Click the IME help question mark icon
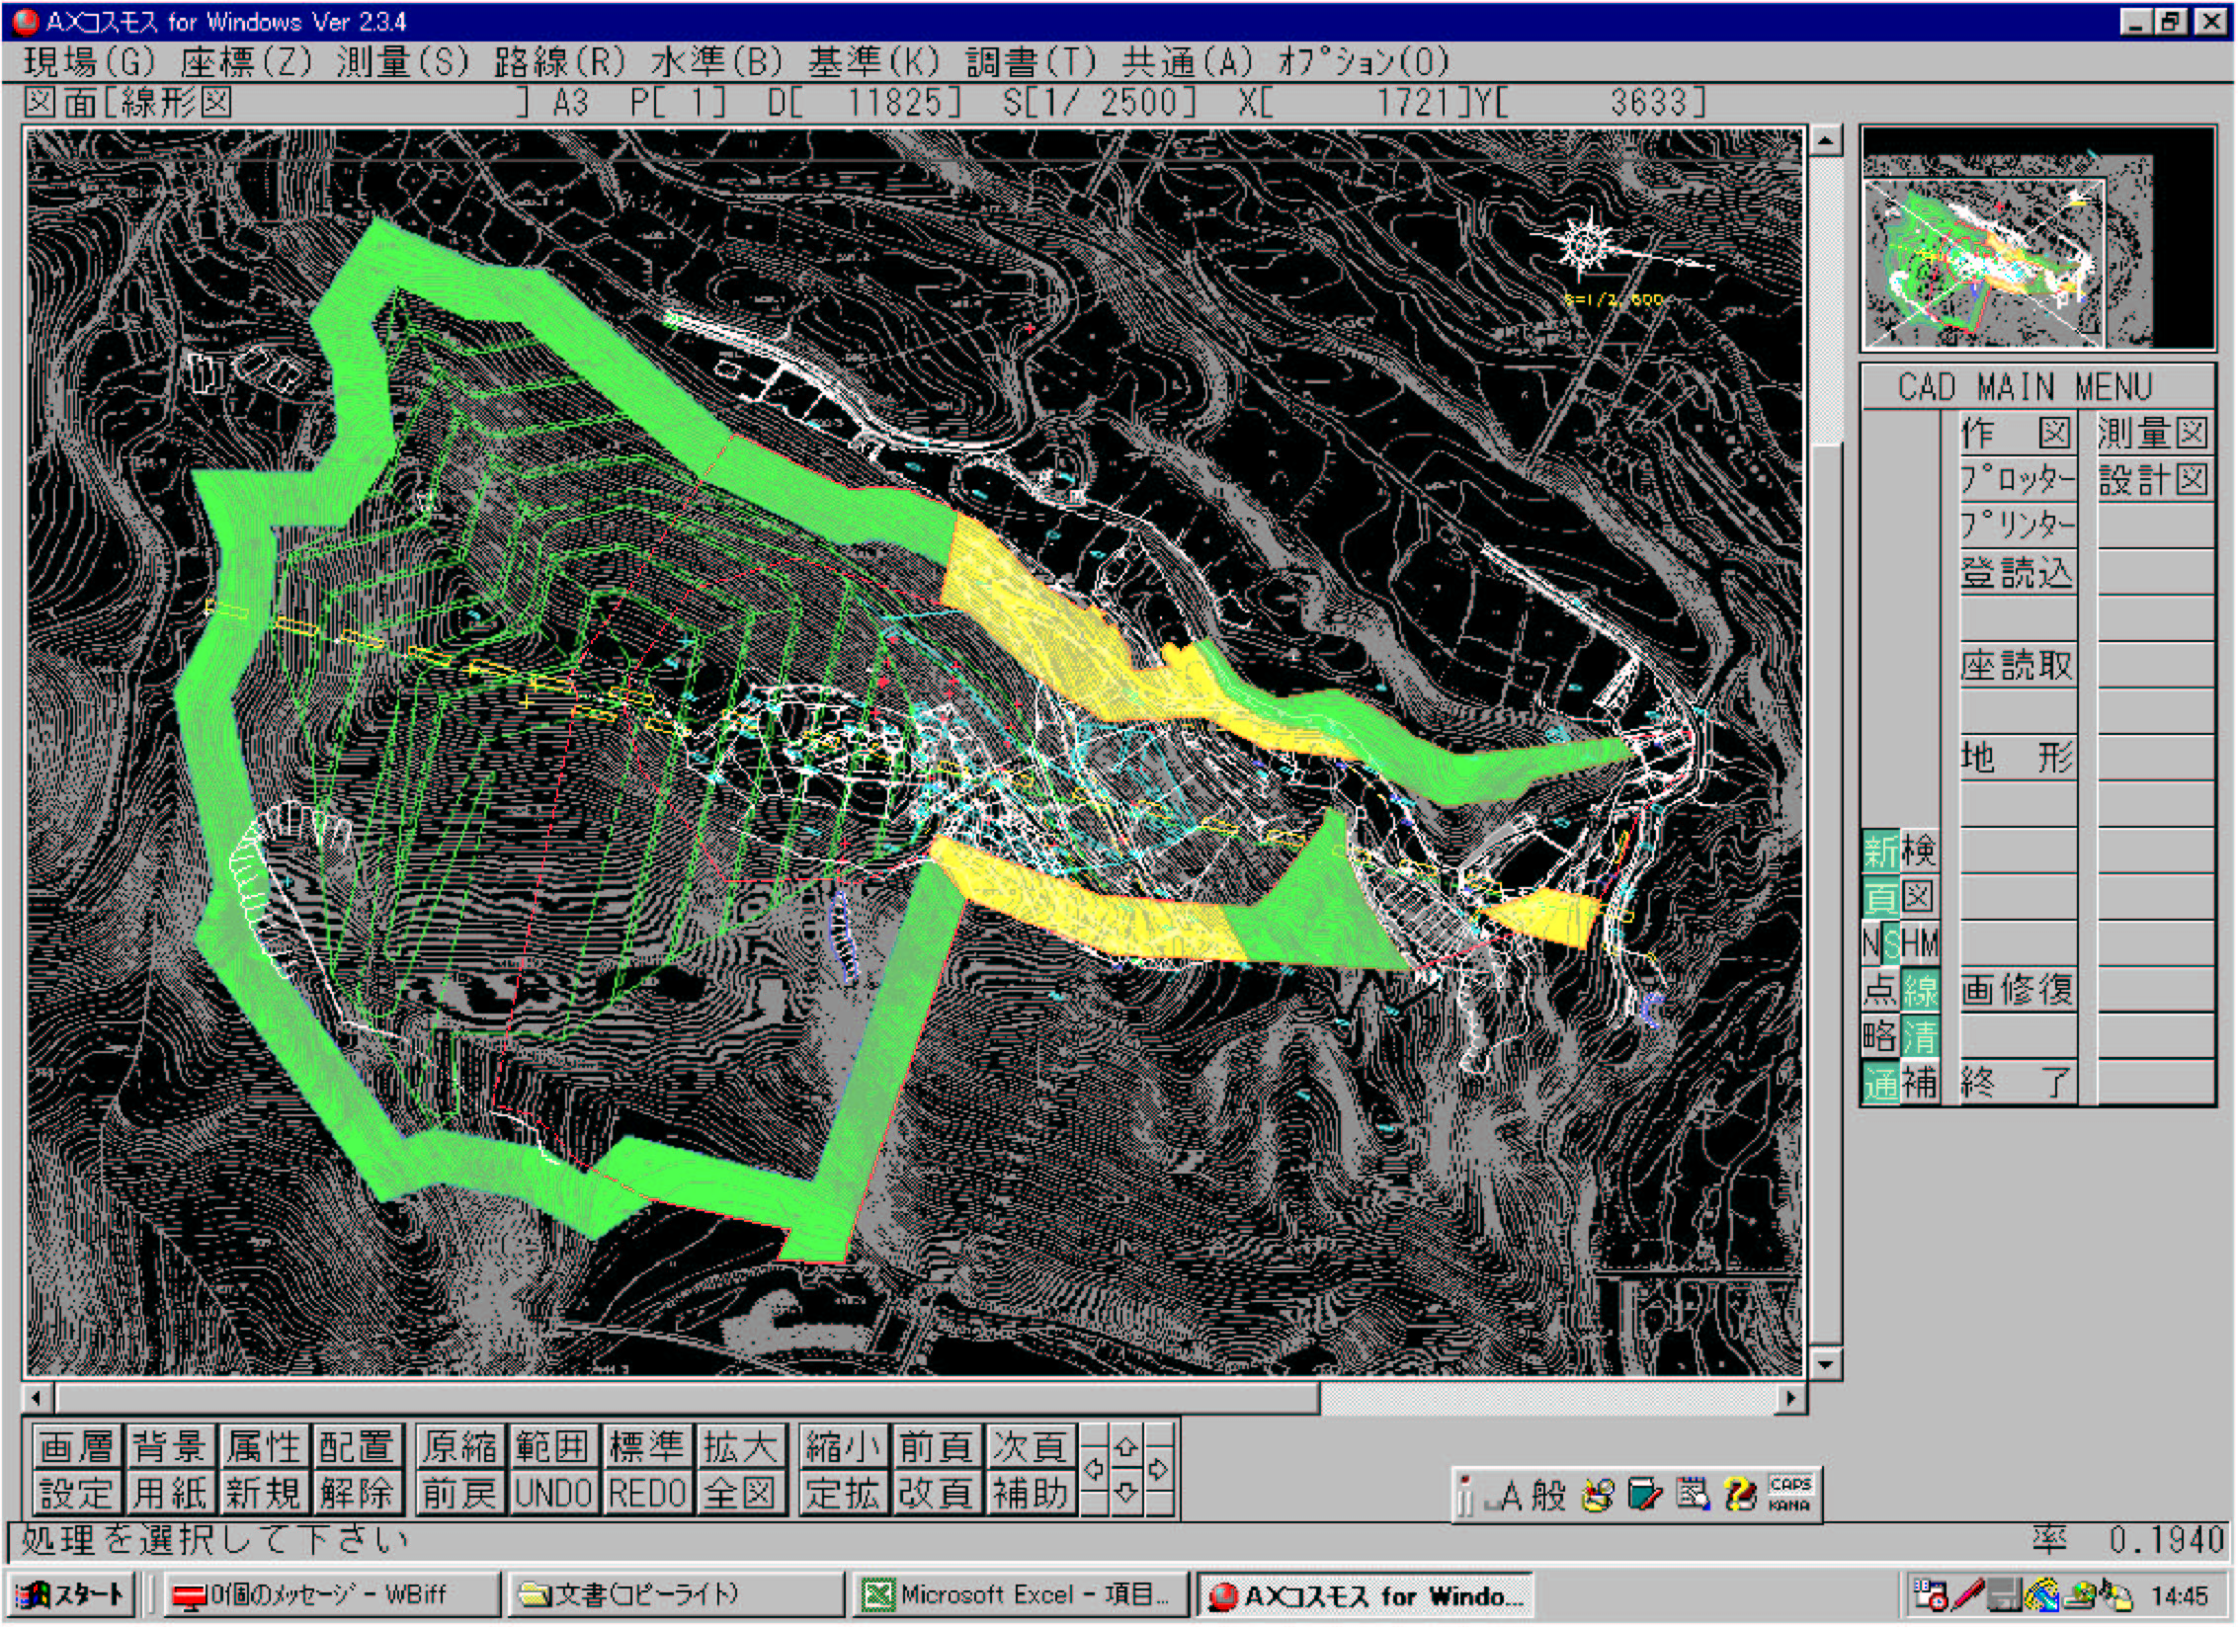The height and width of the screenshot is (1627, 2238). pyautogui.click(x=1740, y=1495)
